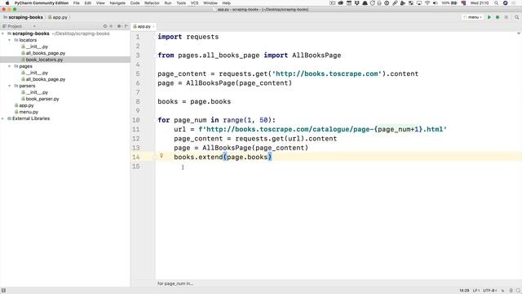Click the books.toscrape.com URL string on line 5
Viewport: 522px width, 294px height.
(x=327, y=73)
